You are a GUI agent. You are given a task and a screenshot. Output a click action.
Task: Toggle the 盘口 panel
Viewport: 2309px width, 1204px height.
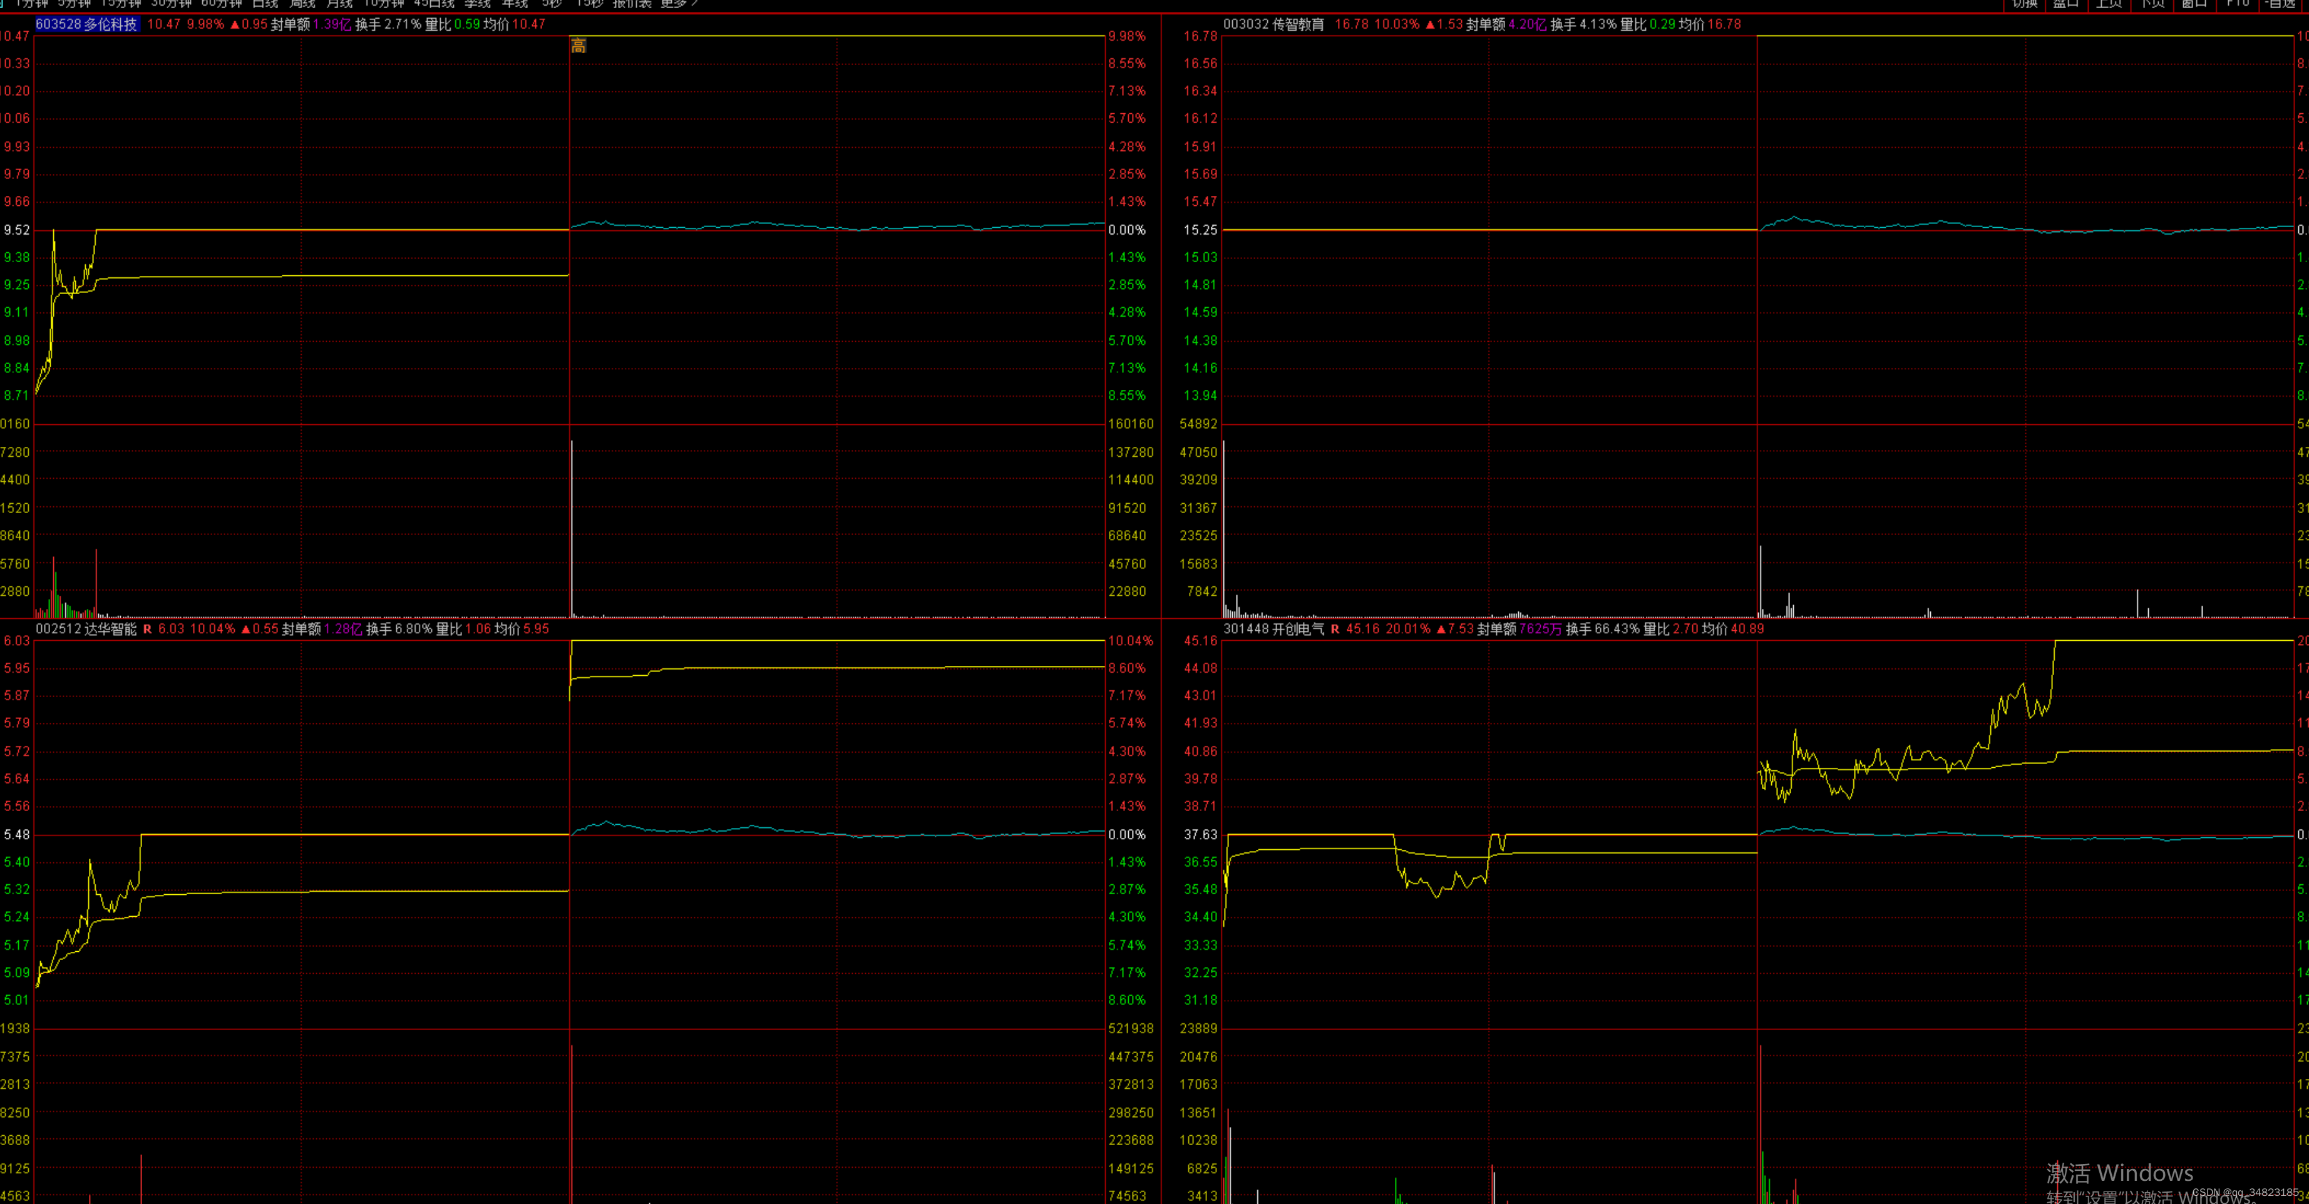pyautogui.click(x=2066, y=4)
